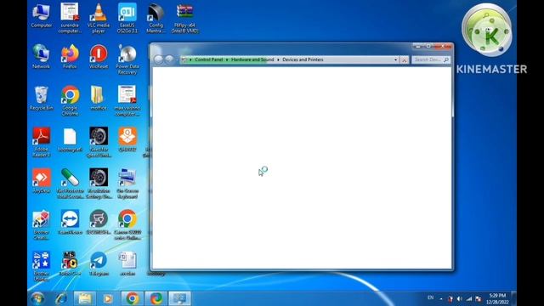This screenshot has width=544, height=306.
Task: Click Devices and Printers breadcrumb
Action: (x=303, y=59)
